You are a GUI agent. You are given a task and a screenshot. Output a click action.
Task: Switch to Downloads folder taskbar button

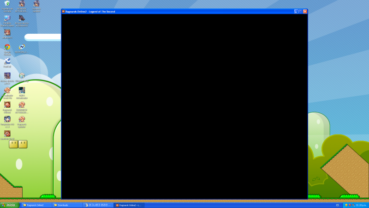67,205
